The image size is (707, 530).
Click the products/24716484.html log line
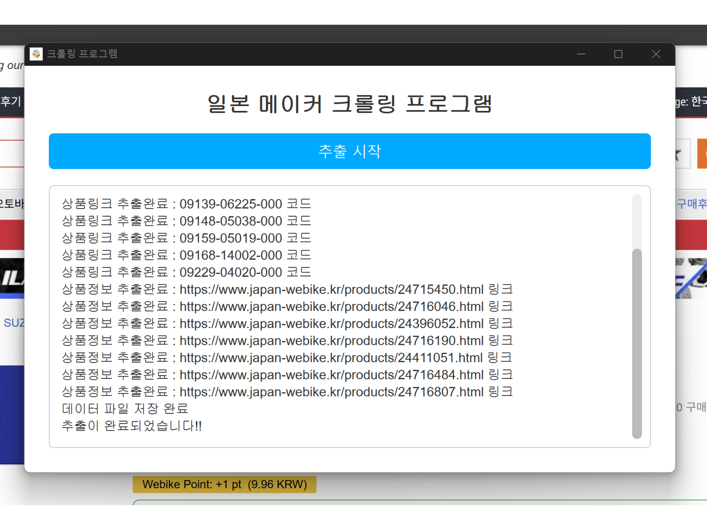287,375
